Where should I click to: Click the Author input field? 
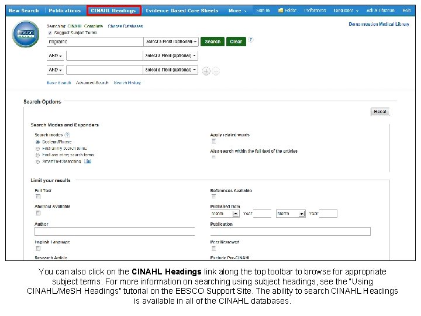[115, 231]
